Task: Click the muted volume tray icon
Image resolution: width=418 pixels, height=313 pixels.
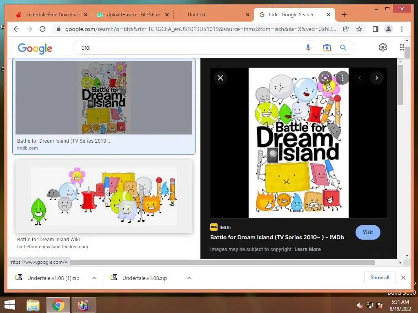Action: [x=360, y=305]
